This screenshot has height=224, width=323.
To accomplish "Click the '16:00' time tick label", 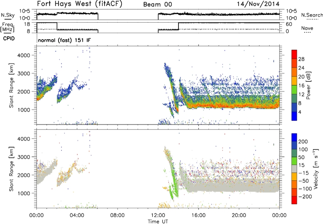I will (x=198, y=216).
